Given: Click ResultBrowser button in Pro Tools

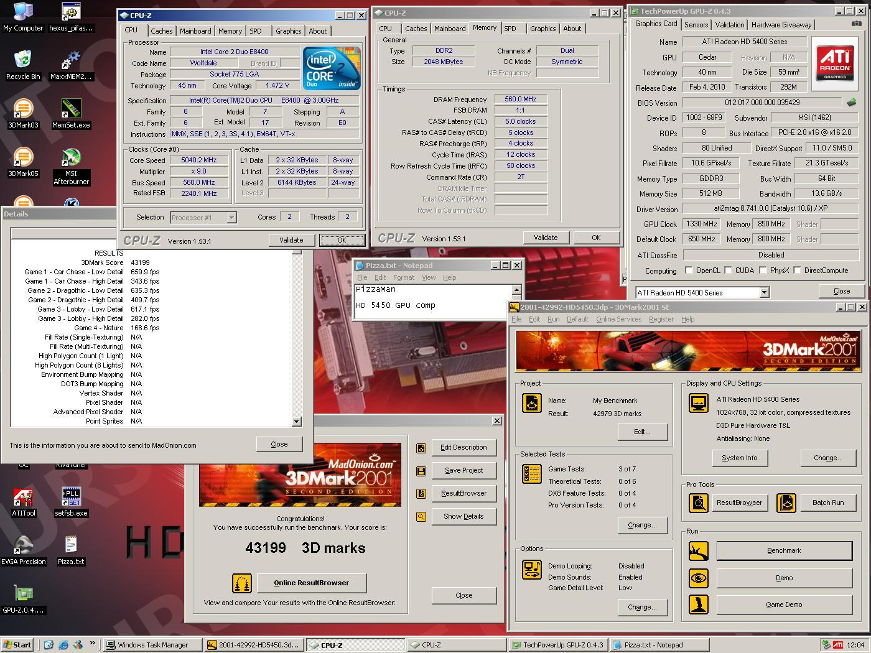Looking at the screenshot, I should point(739,503).
